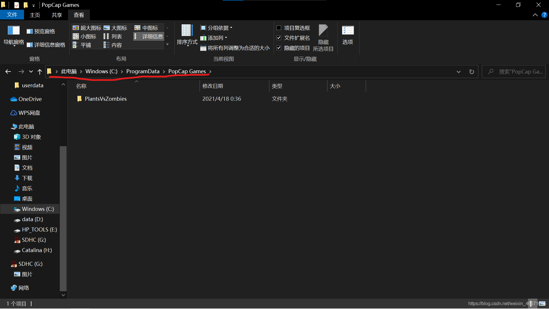Open recent locations dropdown arrow
This screenshot has height=309, width=549.
pyautogui.click(x=31, y=72)
